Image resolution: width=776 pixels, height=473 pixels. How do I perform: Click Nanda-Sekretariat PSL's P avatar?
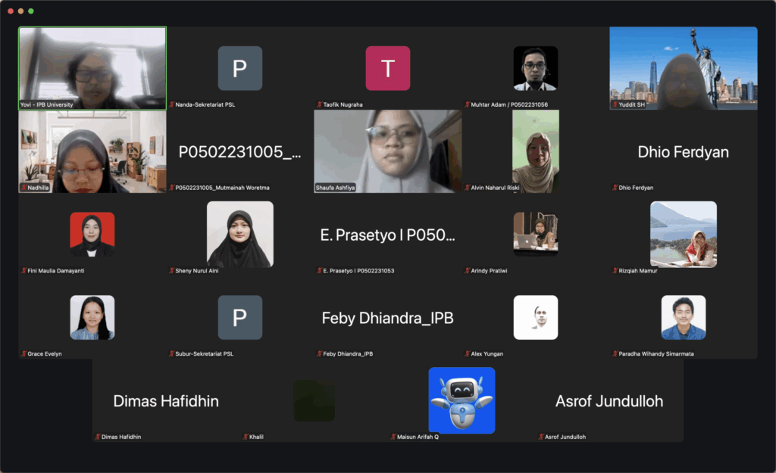click(239, 68)
